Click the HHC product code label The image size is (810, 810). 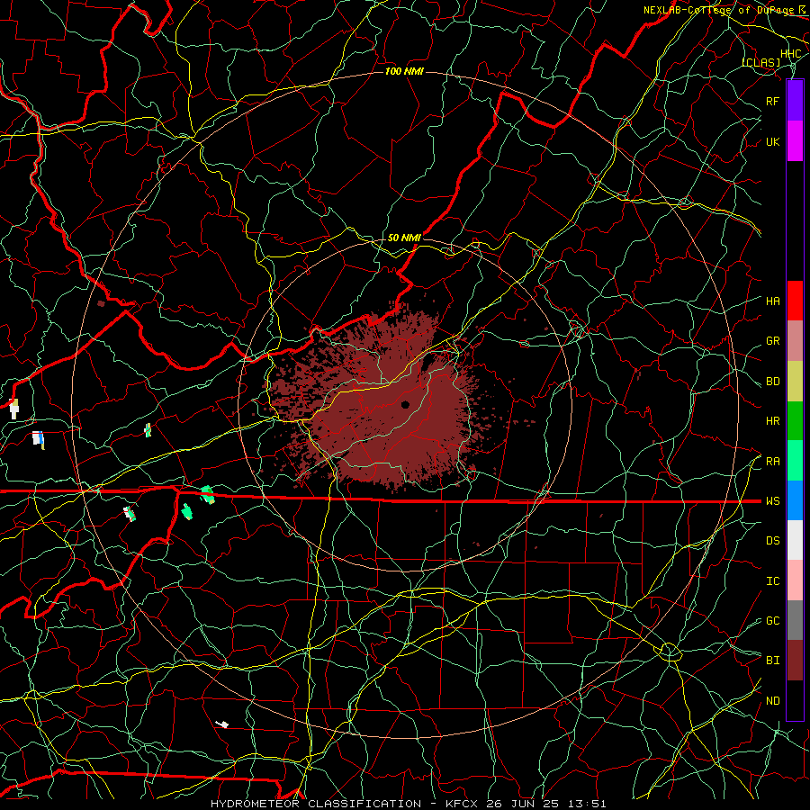pos(790,54)
